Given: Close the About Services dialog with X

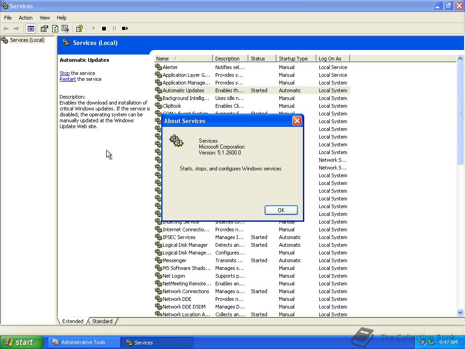Looking at the screenshot, I should coord(297,121).
